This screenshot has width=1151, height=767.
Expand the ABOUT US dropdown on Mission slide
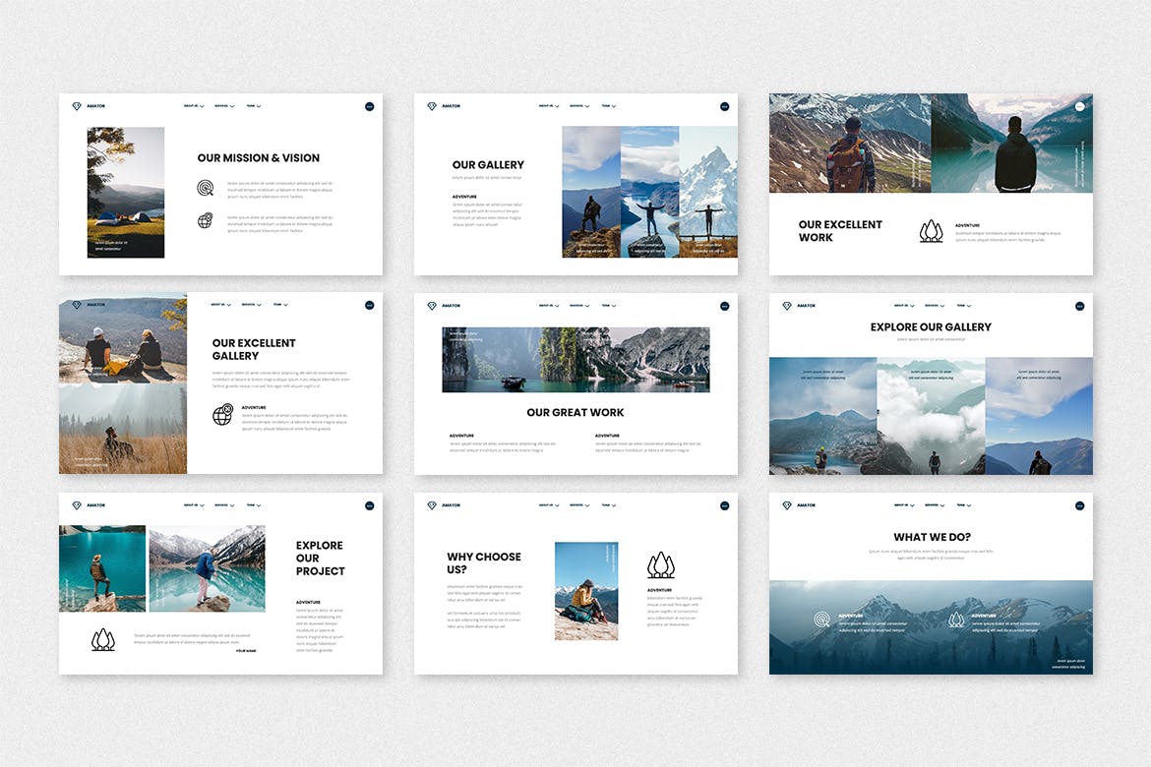click(193, 105)
